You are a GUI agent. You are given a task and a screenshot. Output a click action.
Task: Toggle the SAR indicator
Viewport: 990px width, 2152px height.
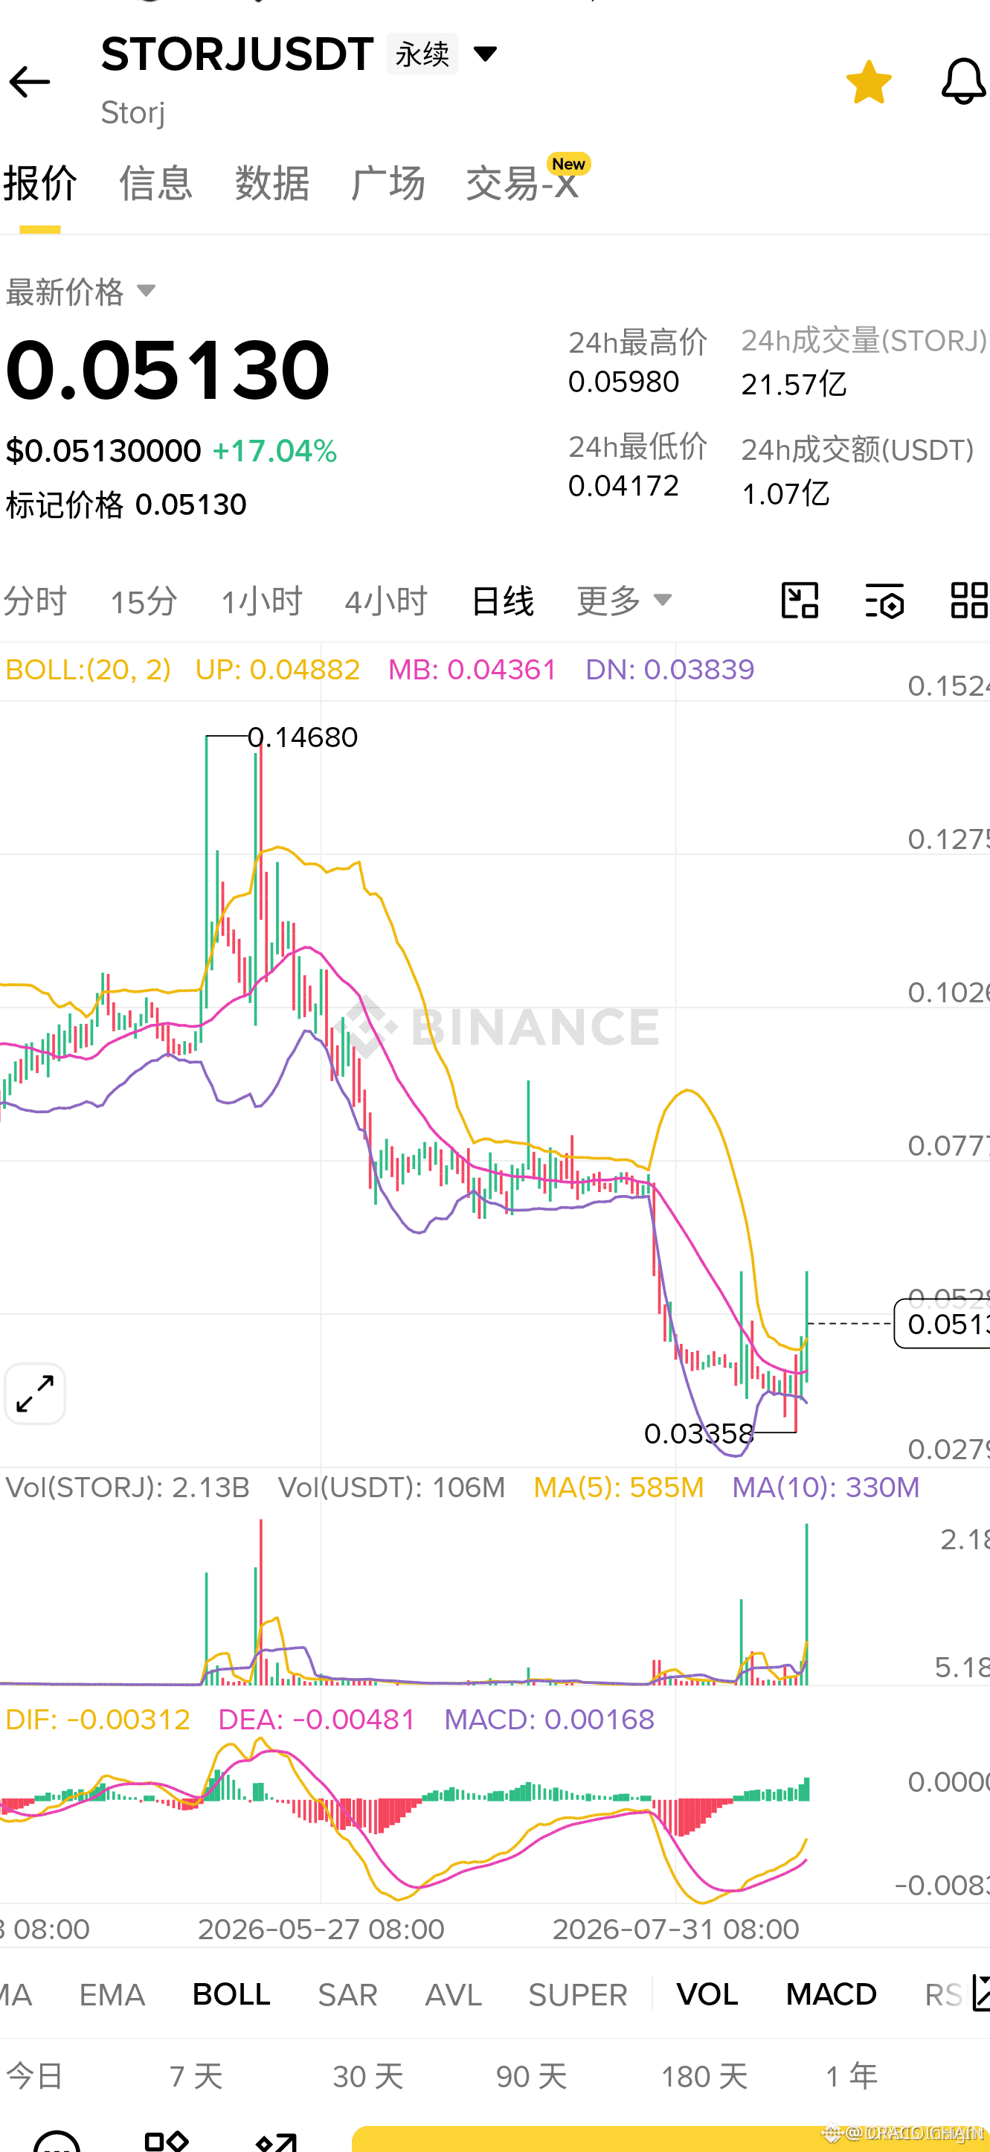[347, 1995]
